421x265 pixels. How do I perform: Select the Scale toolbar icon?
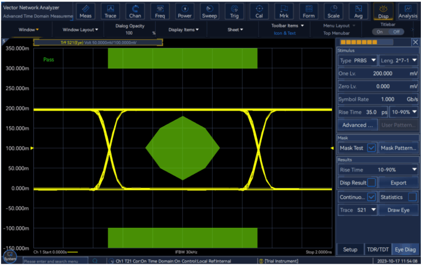tap(333, 11)
